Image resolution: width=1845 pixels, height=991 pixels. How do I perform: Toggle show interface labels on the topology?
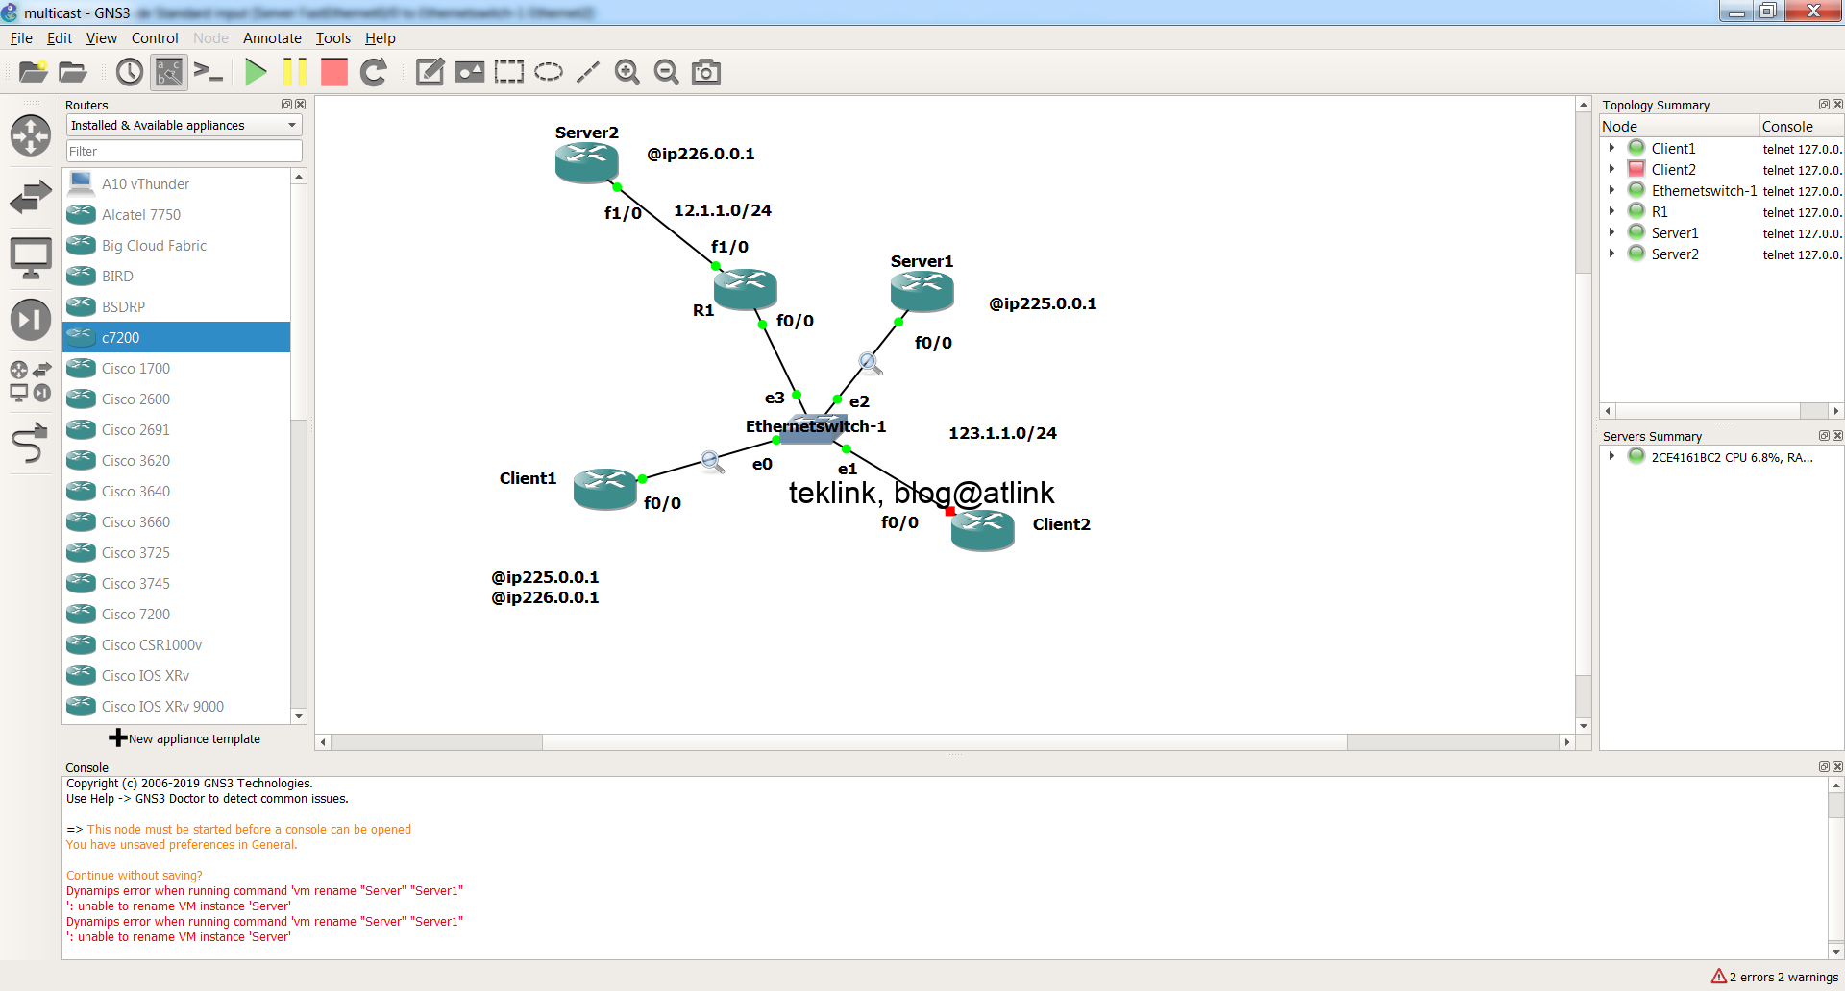169,71
